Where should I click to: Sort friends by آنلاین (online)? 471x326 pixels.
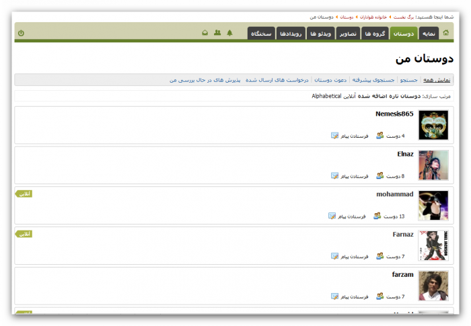[x=350, y=96]
